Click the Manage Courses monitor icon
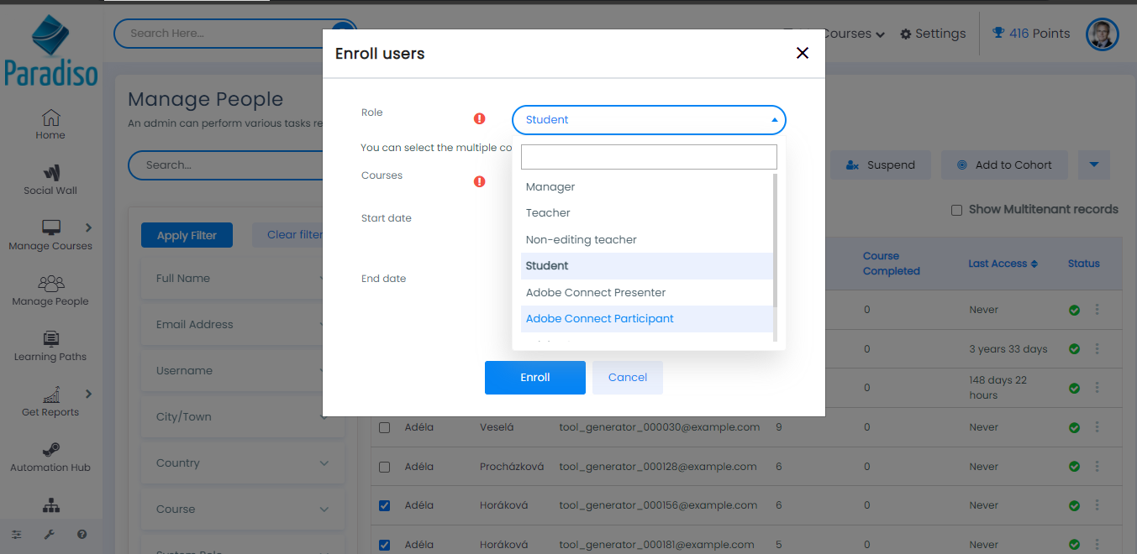Image resolution: width=1137 pixels, height=554 pixels. (x=51, y=228)
